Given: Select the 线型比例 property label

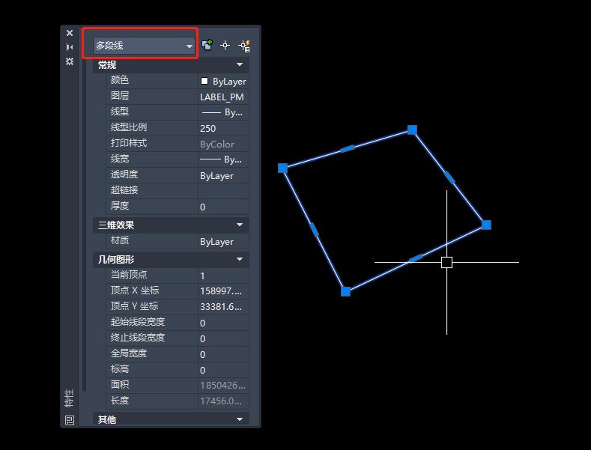Looking at the screenshot, I should (x=129, y=127).
